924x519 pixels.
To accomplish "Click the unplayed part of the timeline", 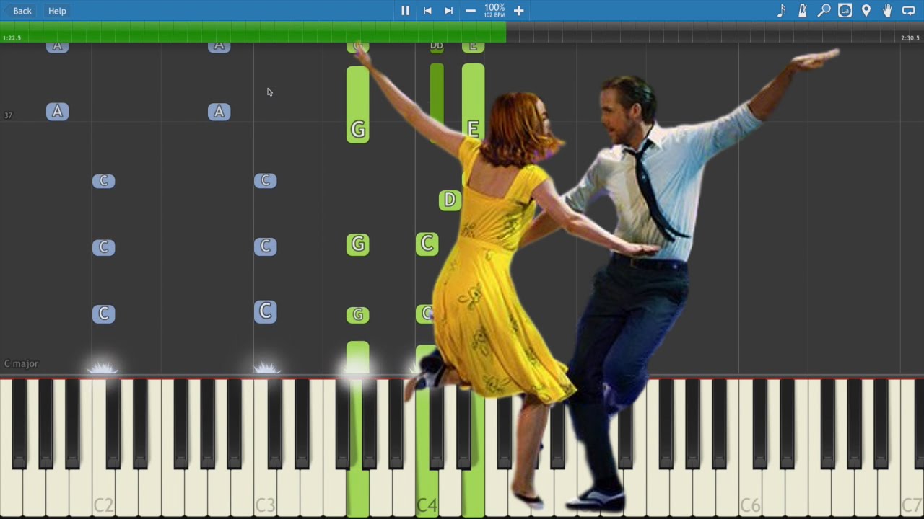I will tap(715, 32).
